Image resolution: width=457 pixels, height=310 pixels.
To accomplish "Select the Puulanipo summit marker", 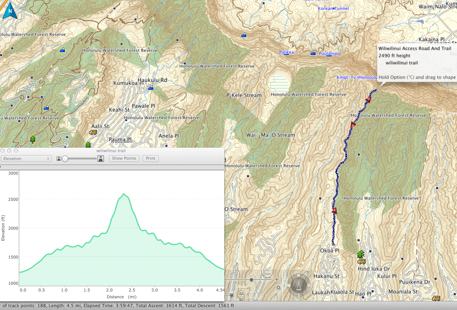I will (x=313, y=53).
